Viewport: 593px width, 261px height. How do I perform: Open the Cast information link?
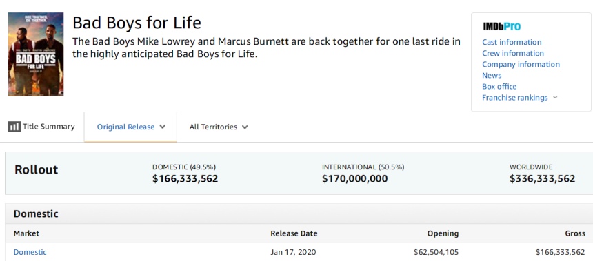(512, 42)
